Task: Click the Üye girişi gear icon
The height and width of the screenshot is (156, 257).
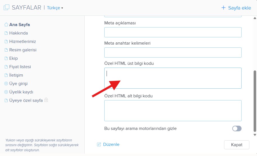Action: 6,84
